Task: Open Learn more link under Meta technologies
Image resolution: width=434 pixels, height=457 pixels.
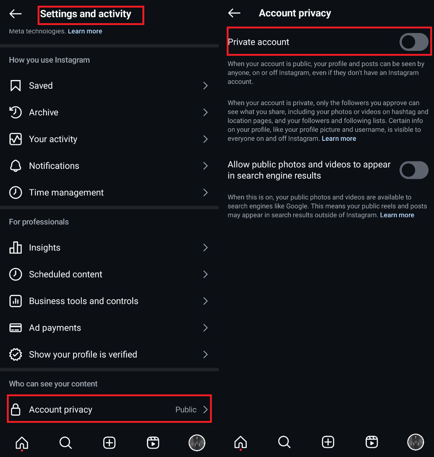Action: click(x=85, y=31)
